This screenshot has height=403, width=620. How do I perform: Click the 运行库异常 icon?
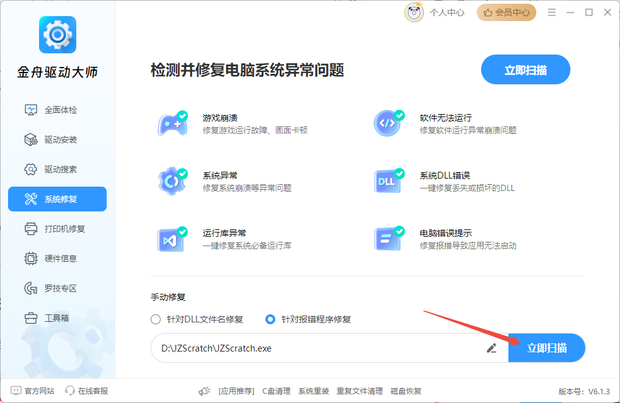(173, 239)
